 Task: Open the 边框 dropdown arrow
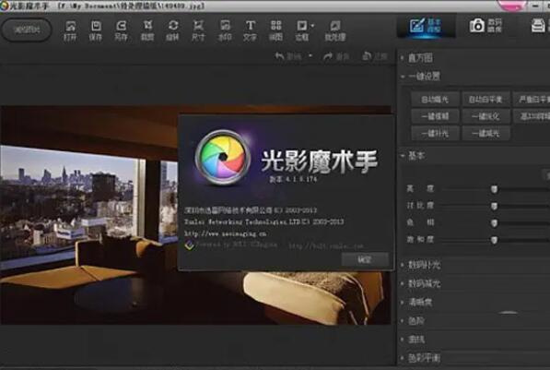(312, 26)
